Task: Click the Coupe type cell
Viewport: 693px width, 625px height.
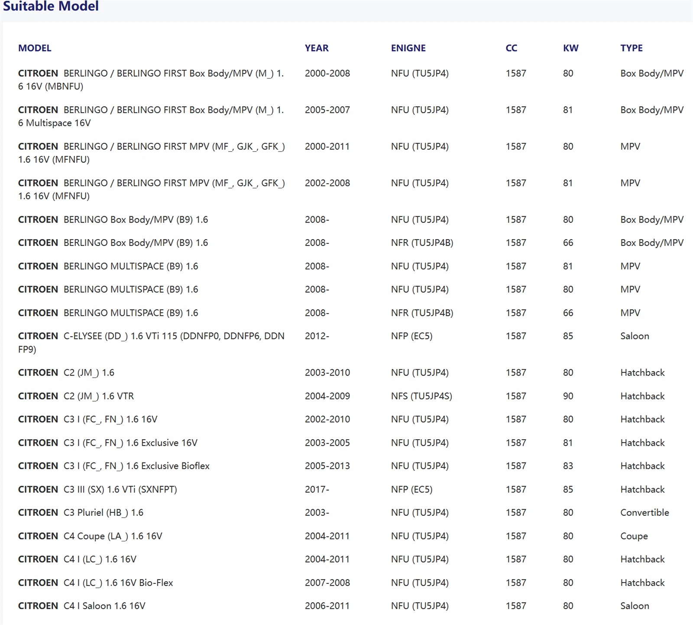Action: coord(634,536)
